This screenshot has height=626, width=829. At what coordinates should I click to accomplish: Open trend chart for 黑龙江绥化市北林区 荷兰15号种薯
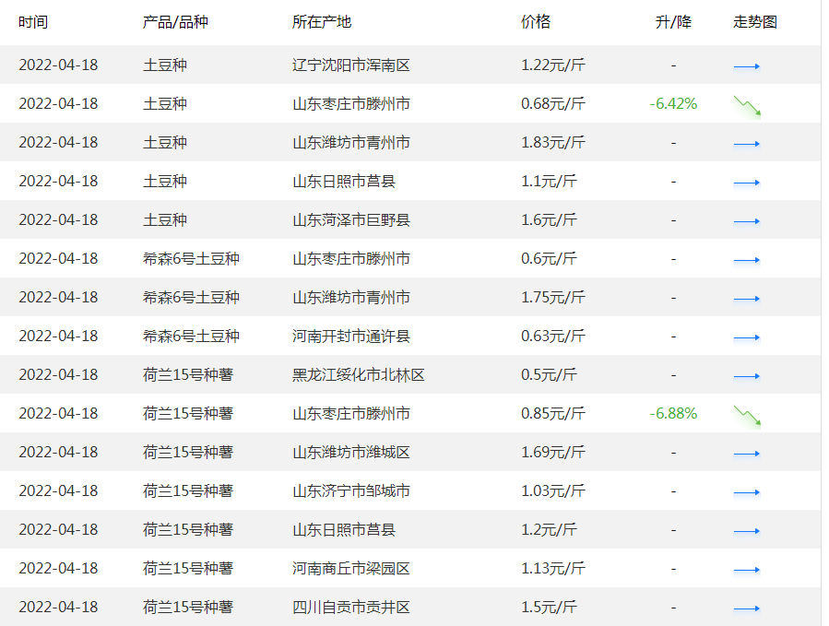coord(746,375)
